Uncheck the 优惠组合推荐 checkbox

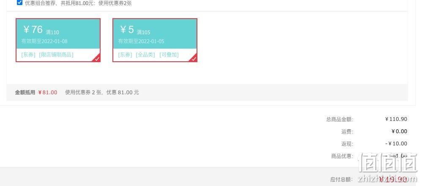[x=19, y=3]
